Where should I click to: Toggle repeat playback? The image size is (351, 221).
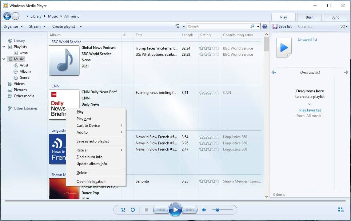coord(133,210)
